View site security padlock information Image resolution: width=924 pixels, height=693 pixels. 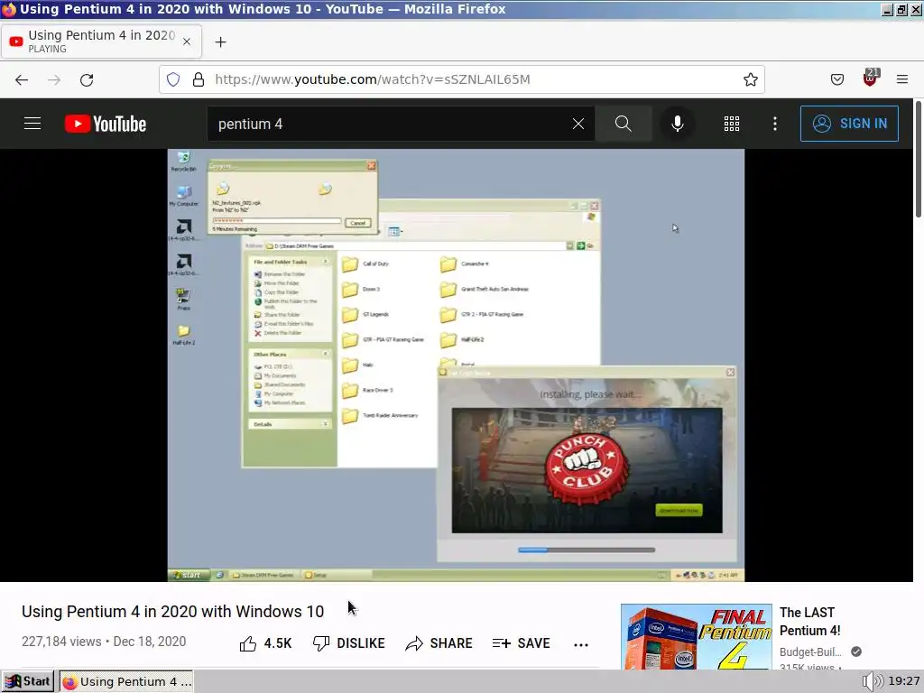(x=199, y=79)
